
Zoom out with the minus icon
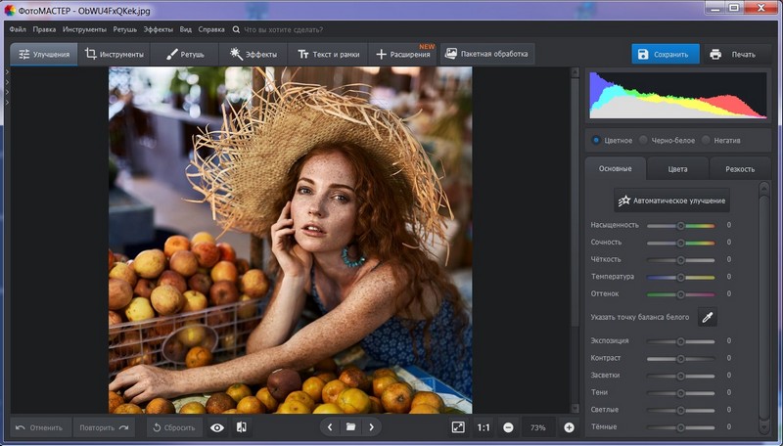coord(508,427)
